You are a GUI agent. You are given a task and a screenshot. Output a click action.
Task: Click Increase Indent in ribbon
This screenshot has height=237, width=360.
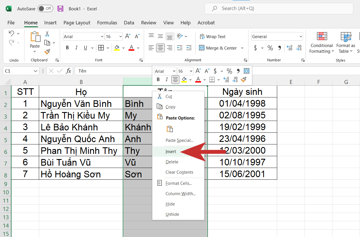click(189, 48)
